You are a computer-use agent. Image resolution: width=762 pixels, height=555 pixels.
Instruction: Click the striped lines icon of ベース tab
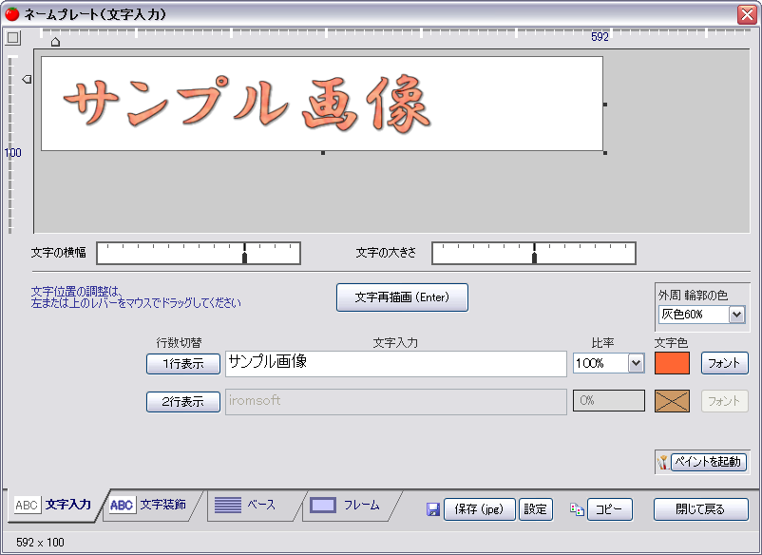228,505
